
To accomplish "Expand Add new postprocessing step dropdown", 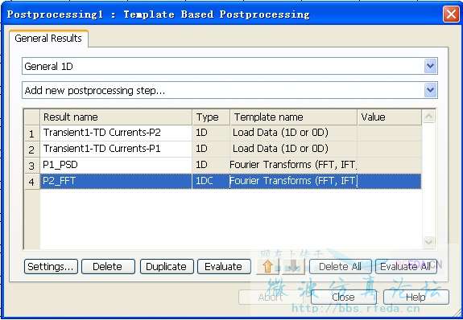I will pos(430,90).
